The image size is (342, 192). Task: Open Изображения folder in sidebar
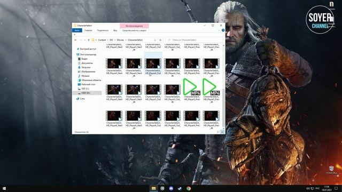87,71
